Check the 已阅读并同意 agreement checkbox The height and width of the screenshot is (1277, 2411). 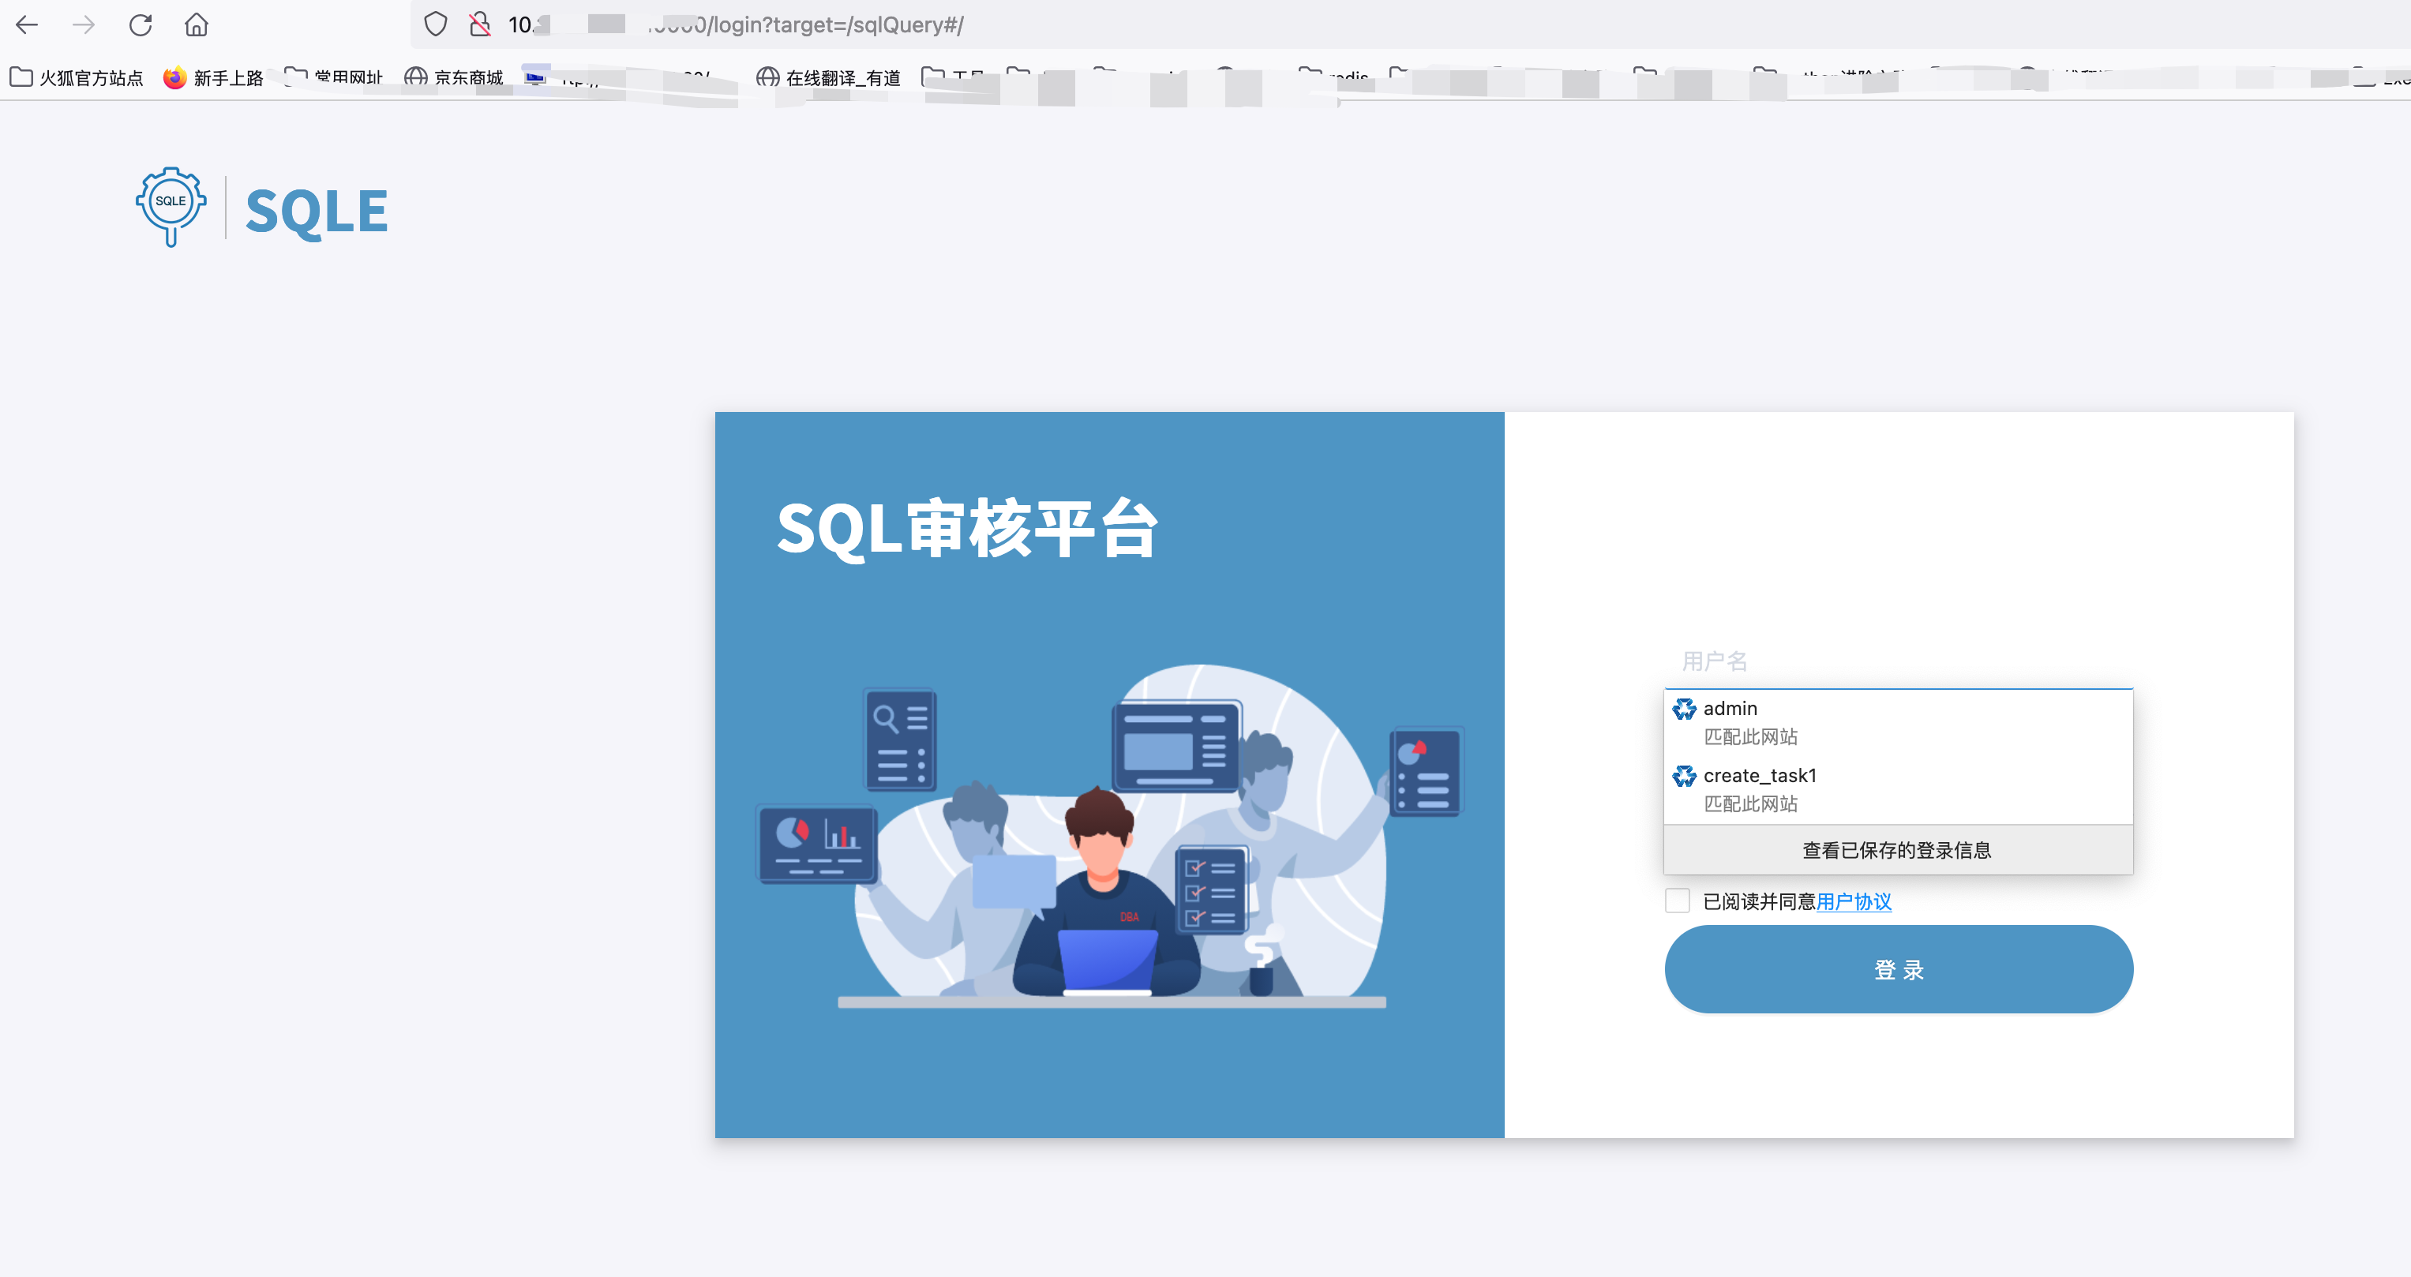click(1676, 900)
